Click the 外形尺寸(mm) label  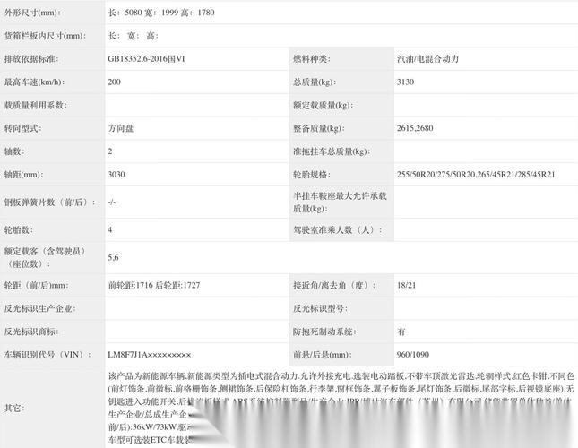32,13
